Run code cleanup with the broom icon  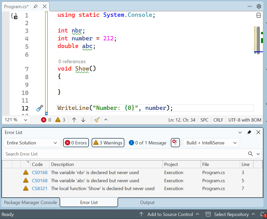pyautogui.click(x=97, y=120)
